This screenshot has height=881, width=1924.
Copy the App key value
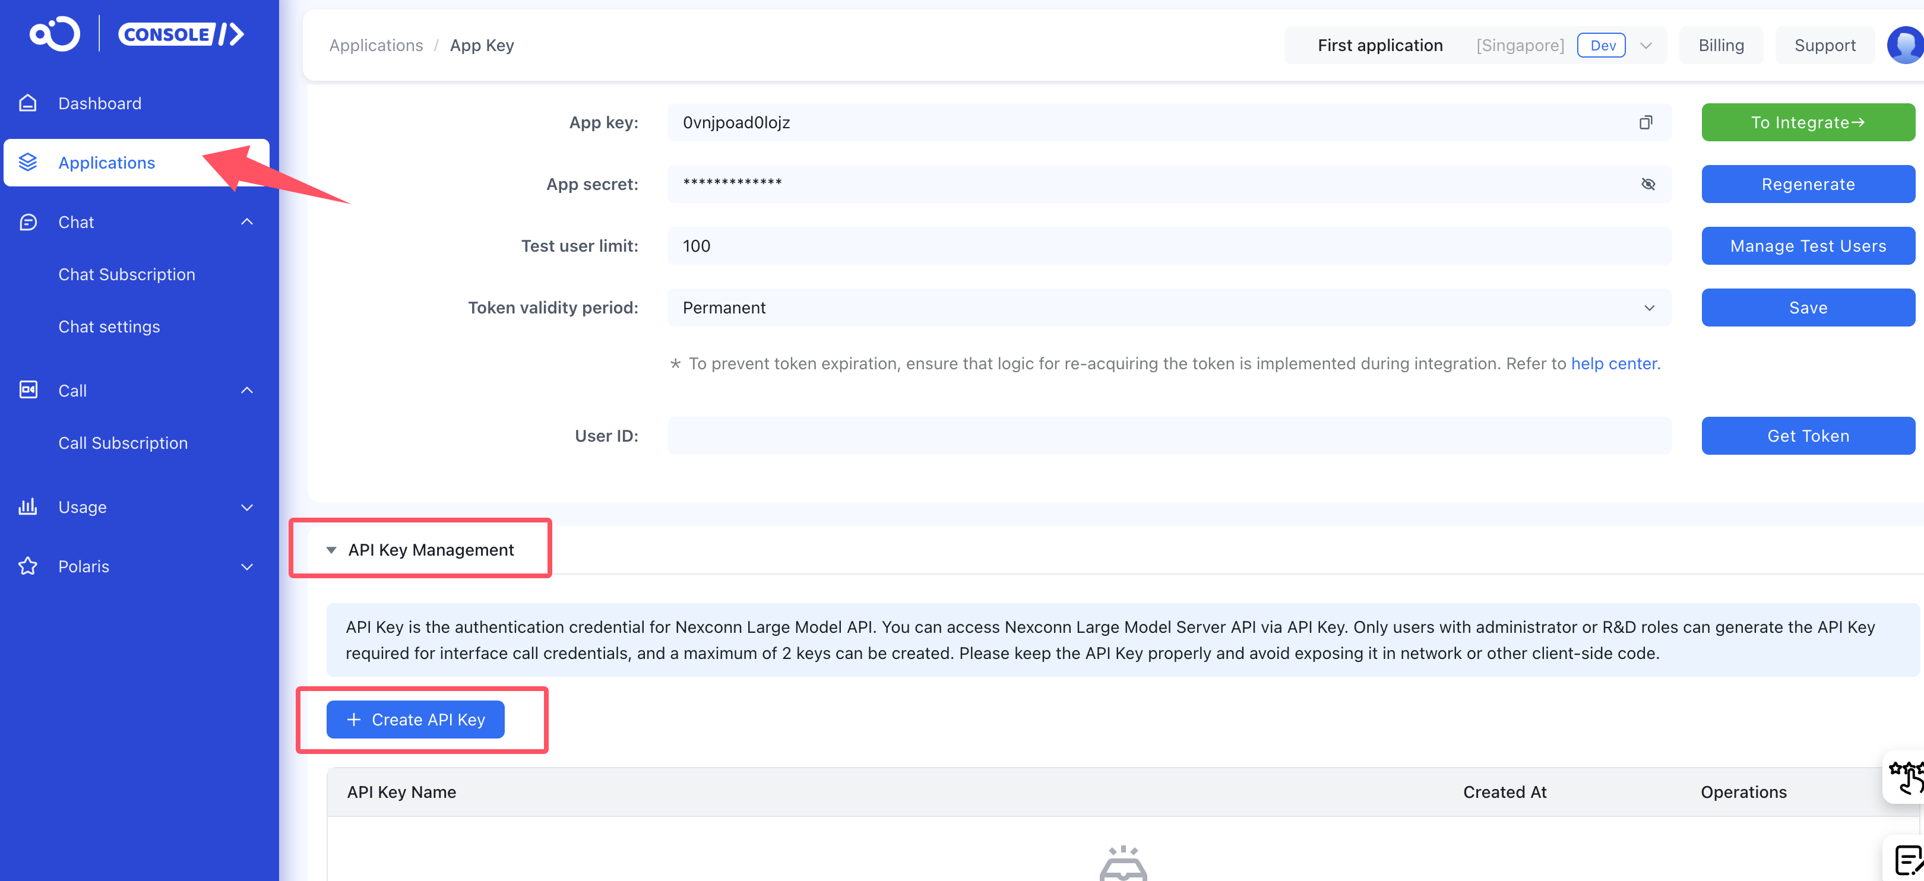(x=1645, y=122)
